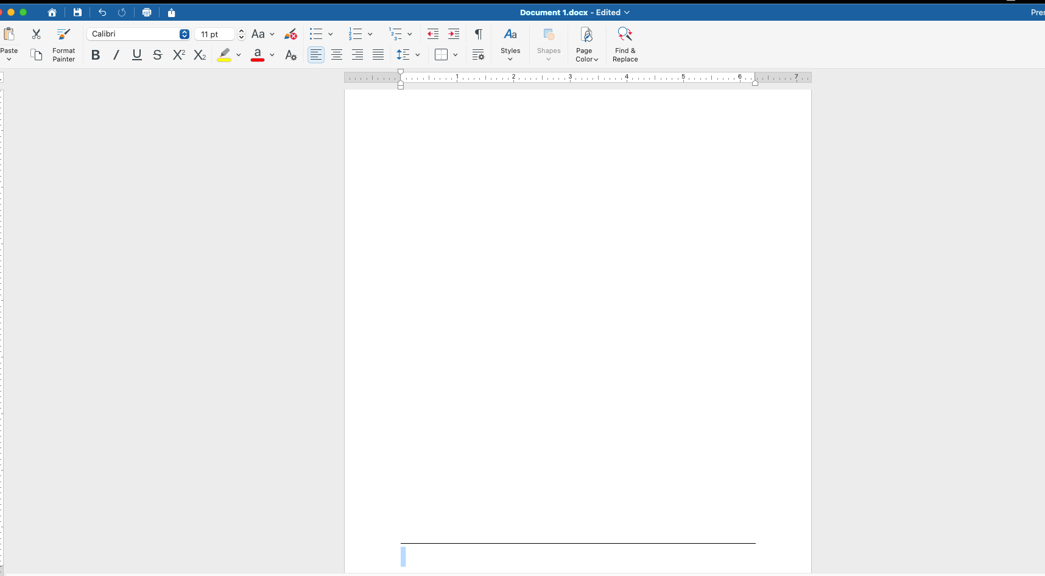Select the yellow highlight color swatch
1045x576 pixels.
click(224, 55)
